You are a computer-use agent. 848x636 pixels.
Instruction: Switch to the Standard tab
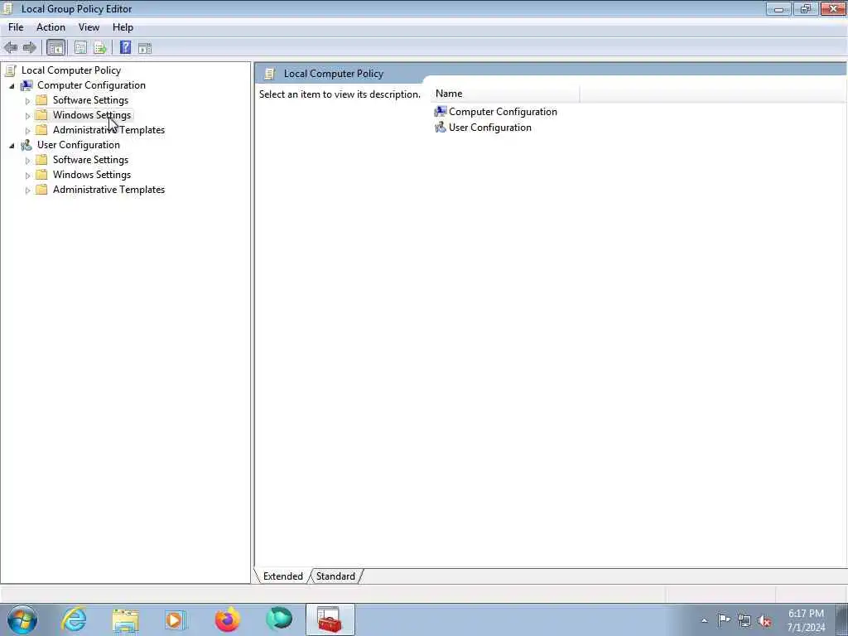(335, 576)
